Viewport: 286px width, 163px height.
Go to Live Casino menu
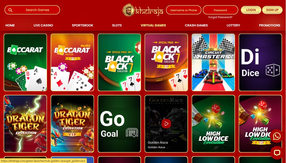pos(43,25)
